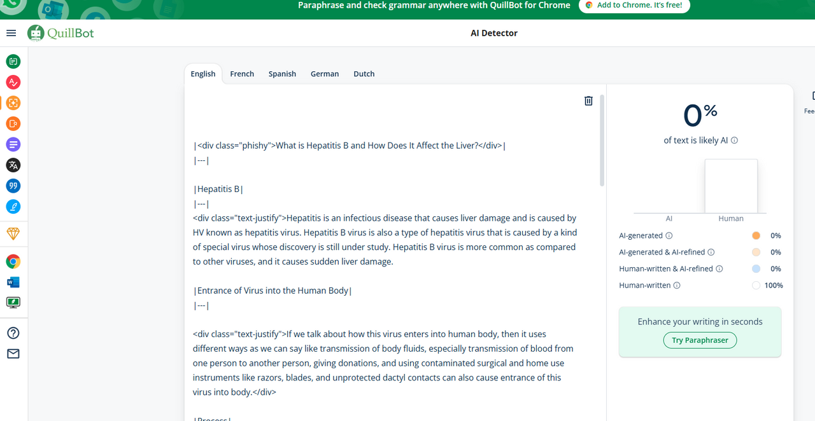Click inside the Hepatitis paragraph text area
The width and height of the screenshot is (815, 421).
(385, 239)
